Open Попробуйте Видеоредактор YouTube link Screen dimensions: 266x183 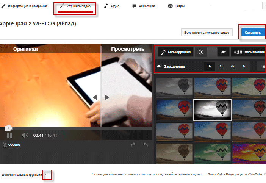[235, 174]
